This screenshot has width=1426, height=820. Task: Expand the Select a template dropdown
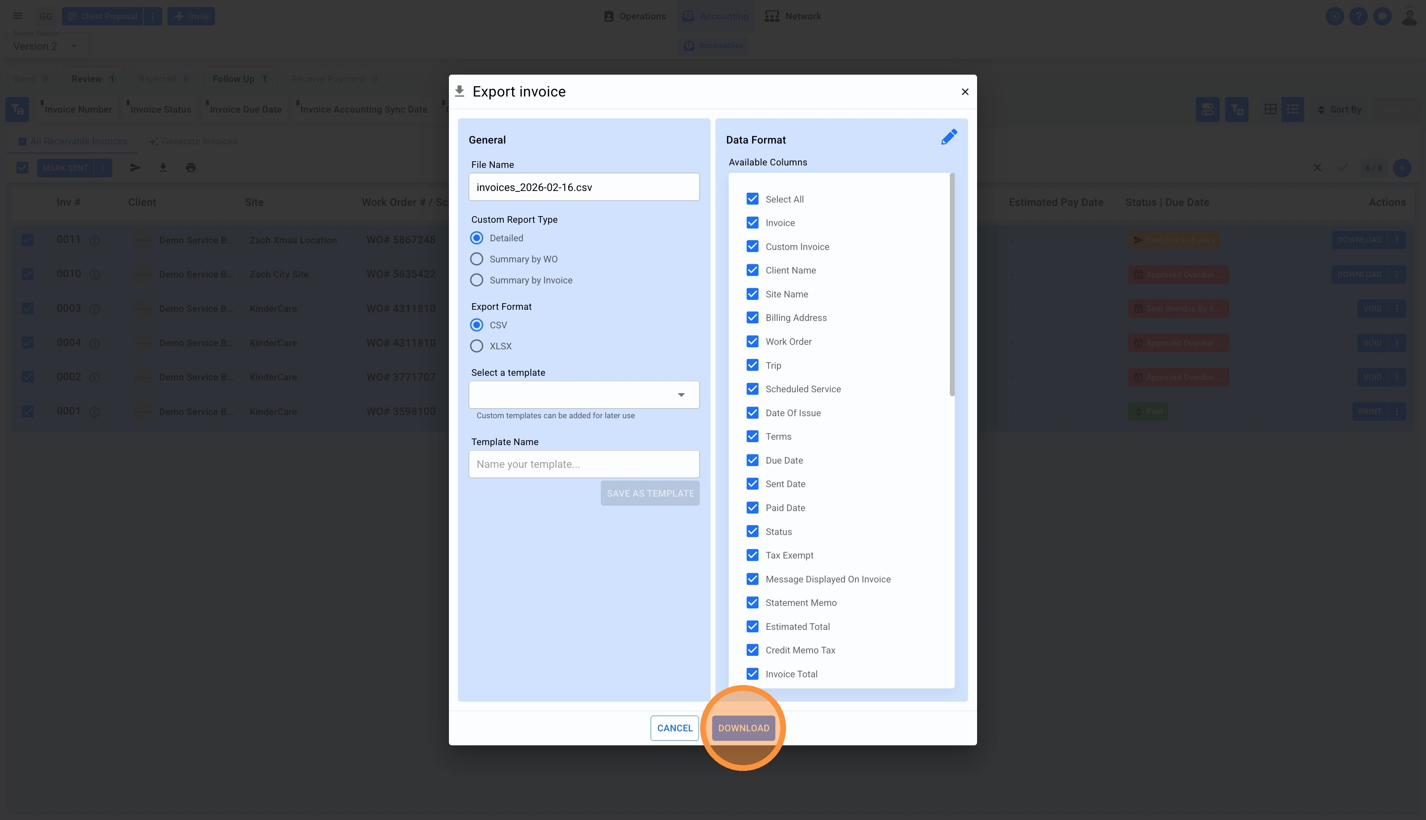pos(583,395)
